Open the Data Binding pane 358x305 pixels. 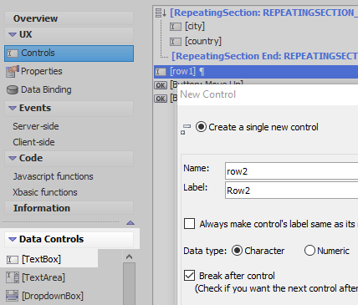[46, 89]
